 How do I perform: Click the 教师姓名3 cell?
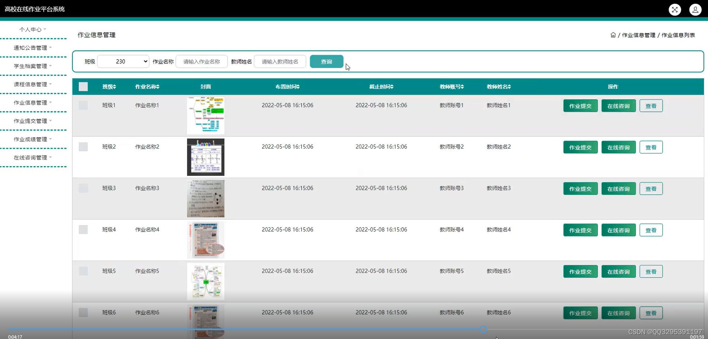coord(499,188)
